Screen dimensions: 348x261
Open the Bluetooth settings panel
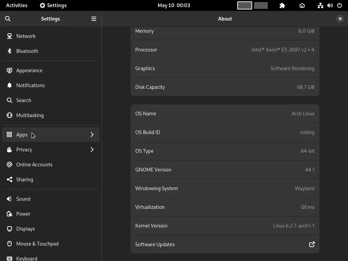[51, 51]
